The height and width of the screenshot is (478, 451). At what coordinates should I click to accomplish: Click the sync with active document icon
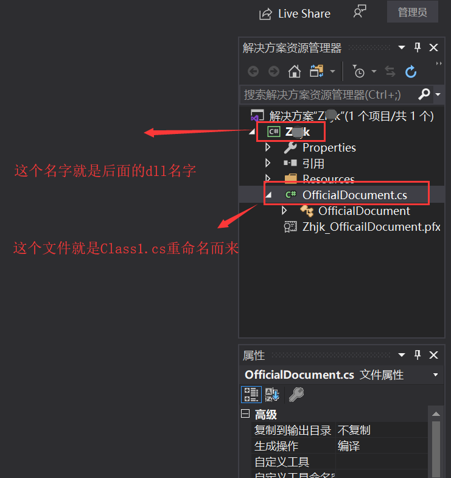pyautogui.click(x=390, y=72)
